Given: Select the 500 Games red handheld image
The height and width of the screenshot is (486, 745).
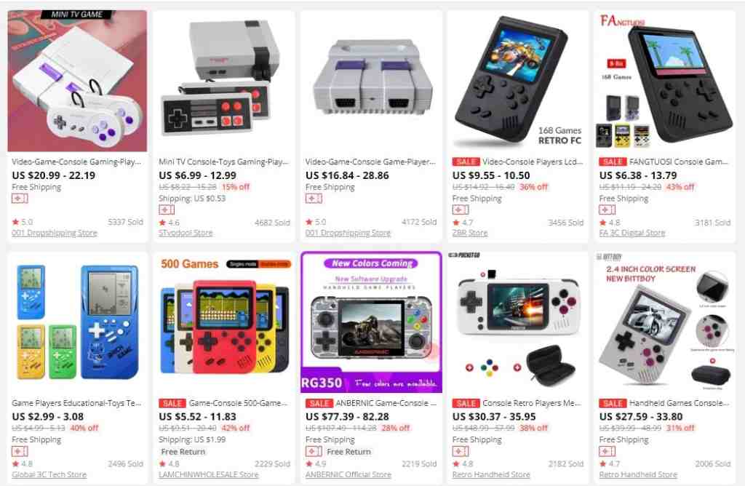Looking at the screenshot, I should tap(224, 322).
